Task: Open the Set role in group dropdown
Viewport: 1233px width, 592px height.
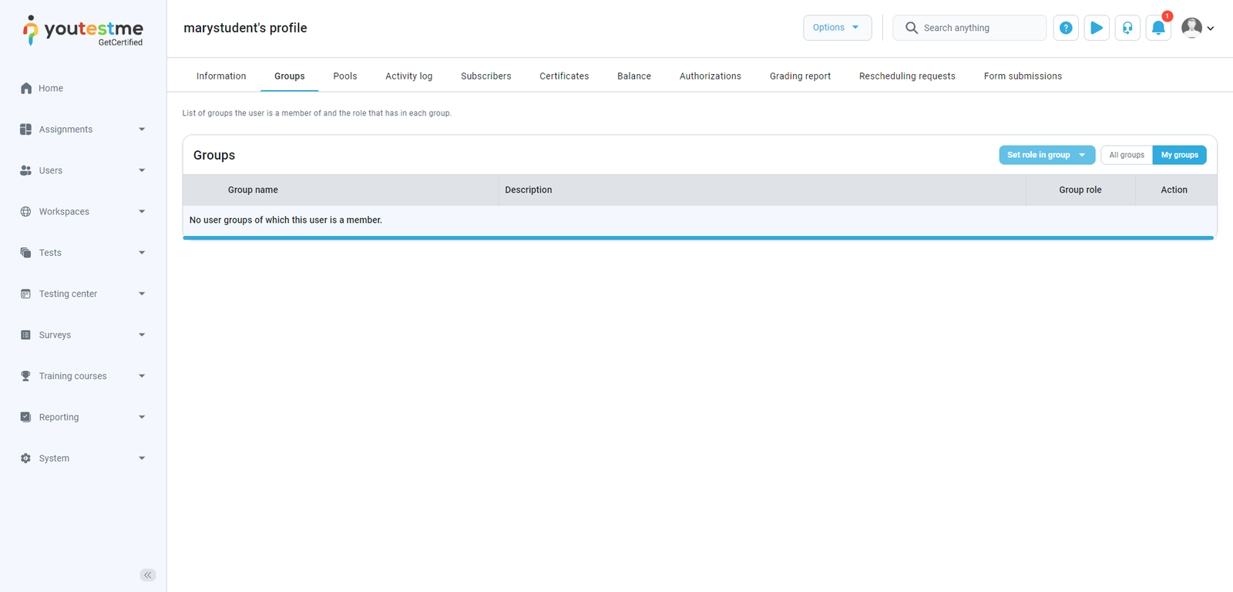Action: (1046, 155)
